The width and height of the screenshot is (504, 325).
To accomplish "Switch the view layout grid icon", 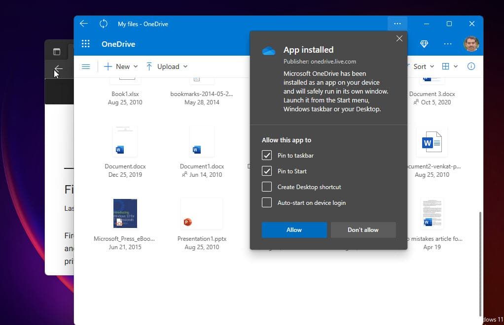I will [445, 66].
